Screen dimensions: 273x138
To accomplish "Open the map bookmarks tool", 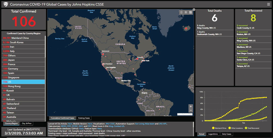I will pos(182,12).
